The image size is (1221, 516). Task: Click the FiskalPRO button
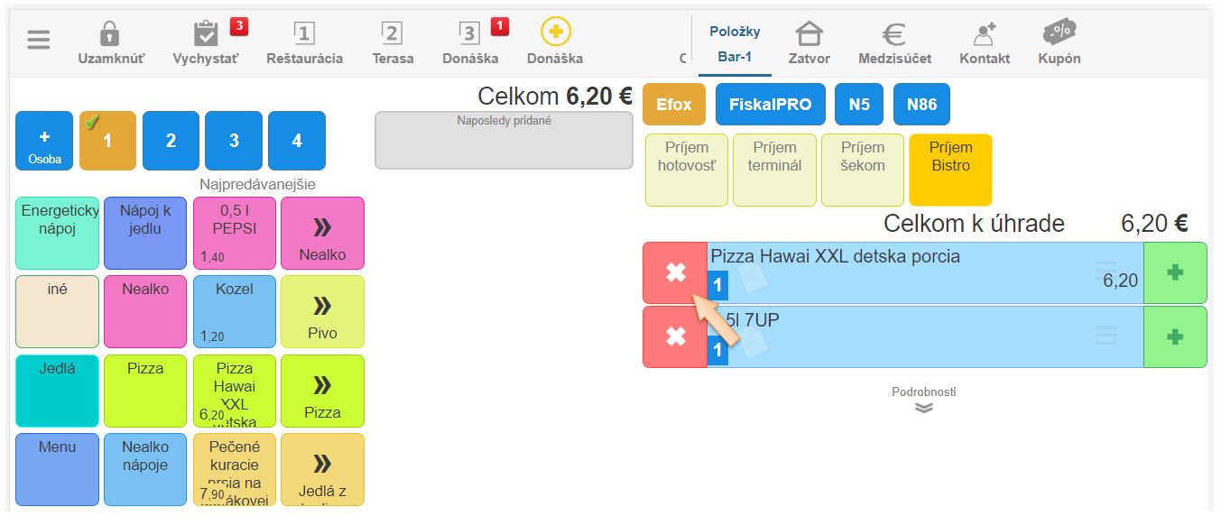click(770, 105)
